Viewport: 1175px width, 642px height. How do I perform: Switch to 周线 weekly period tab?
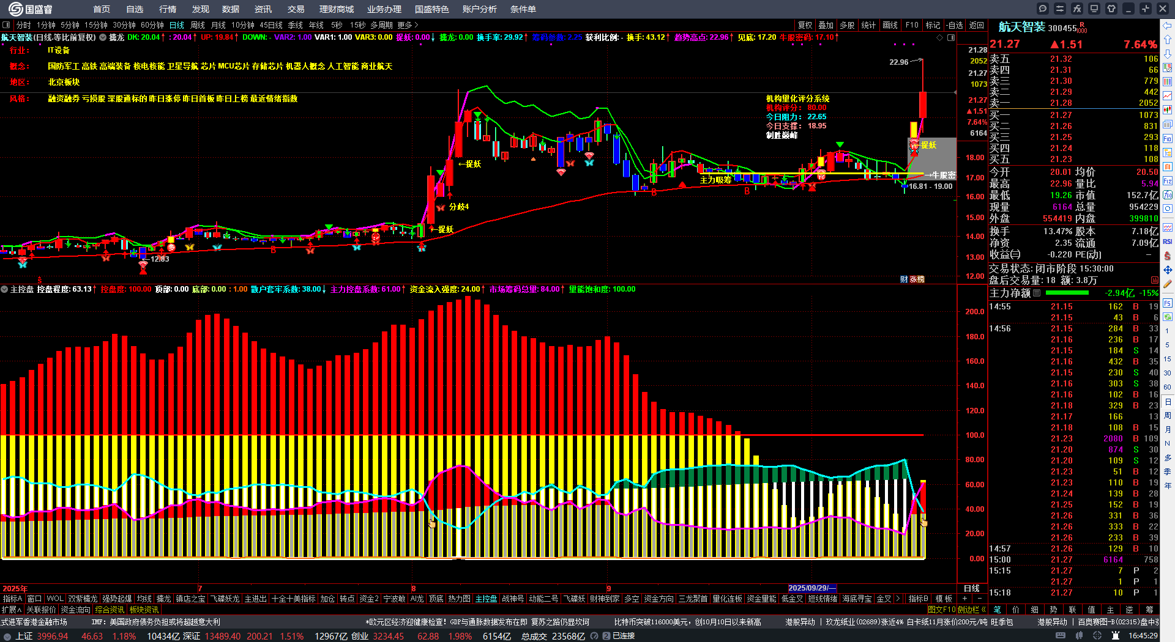pos(198,25)
